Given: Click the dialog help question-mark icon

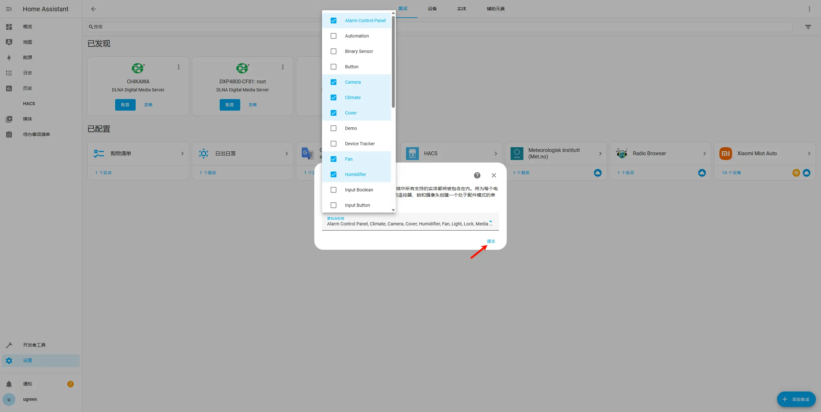Looking at the screenshot, I should 477,175.
